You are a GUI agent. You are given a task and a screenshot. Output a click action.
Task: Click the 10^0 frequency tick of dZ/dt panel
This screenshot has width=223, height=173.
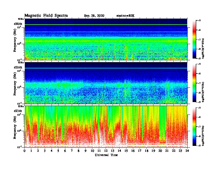(19, 131)
